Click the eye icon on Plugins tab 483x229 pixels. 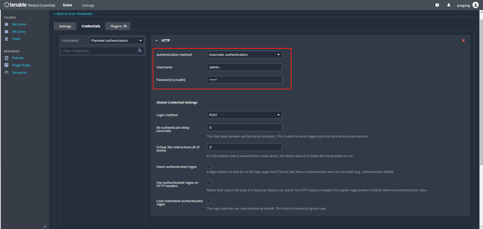click(x=125, y=26)
